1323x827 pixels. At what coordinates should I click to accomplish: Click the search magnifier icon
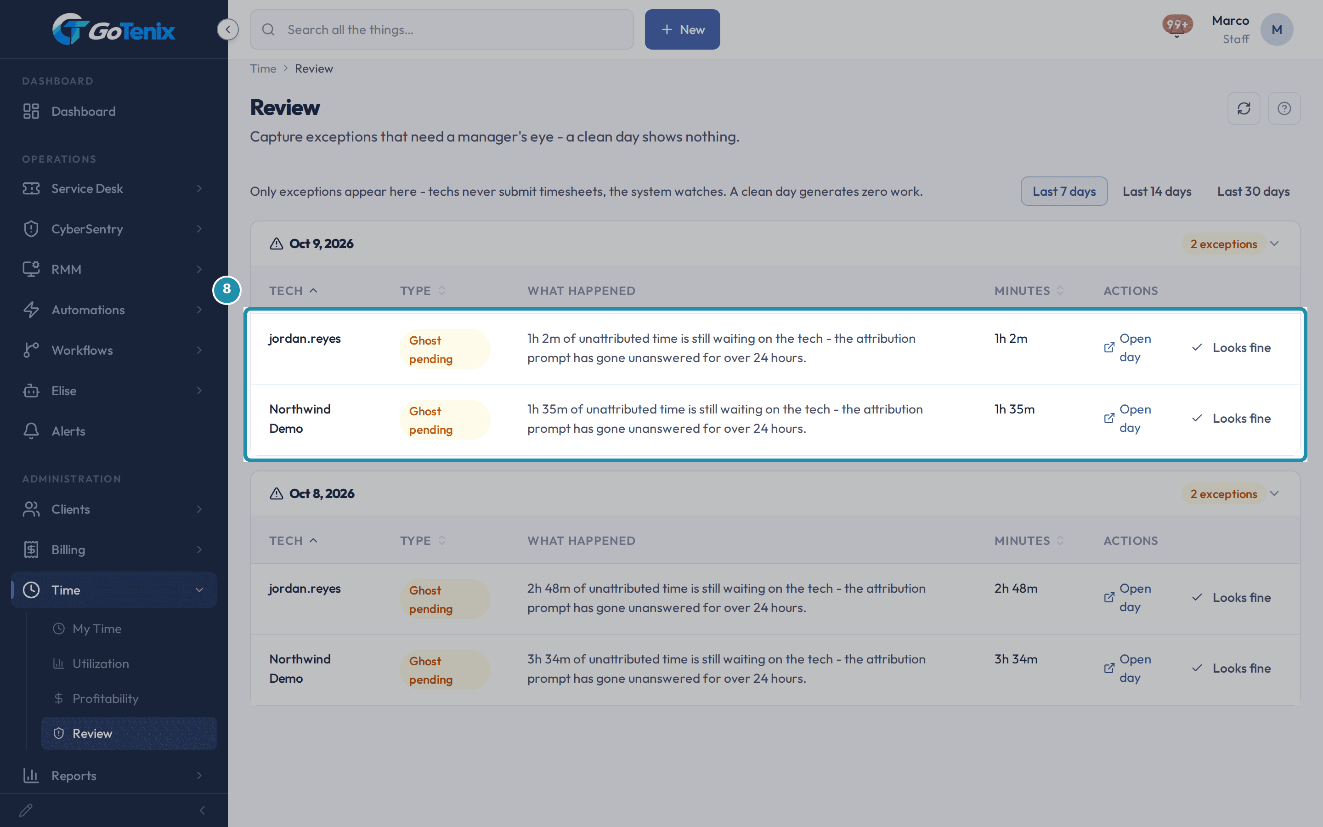[x=268, y=29]
